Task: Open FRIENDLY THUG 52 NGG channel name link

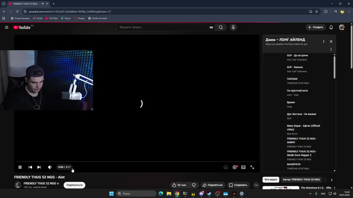Action: pos(40,183)
